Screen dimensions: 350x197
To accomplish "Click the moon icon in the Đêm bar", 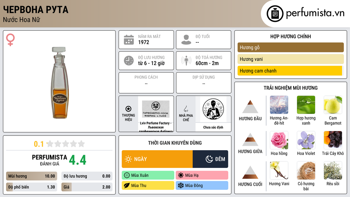I will click(x=209, y=159).
